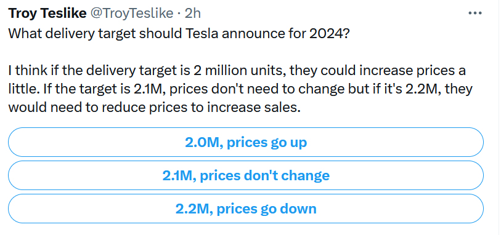View the tweet permalink from "2h"

[193, 14]
